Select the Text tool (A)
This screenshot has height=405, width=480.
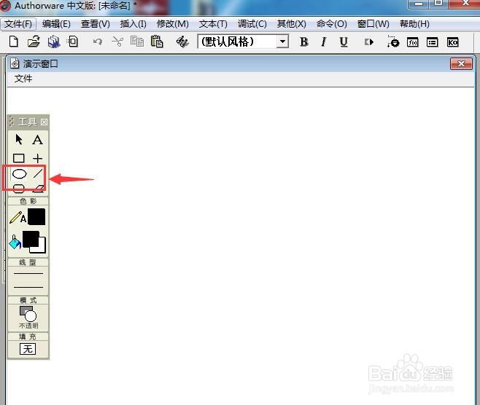[37, 140]
